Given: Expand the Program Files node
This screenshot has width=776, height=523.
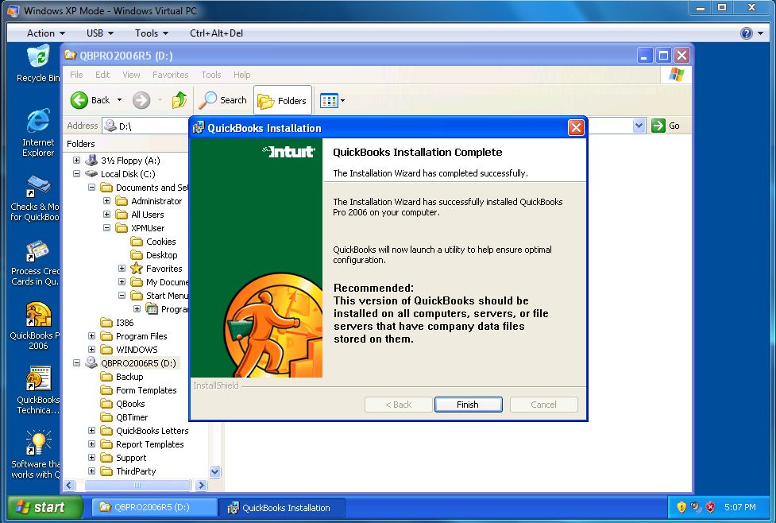Looking at the screenshot, I should coord(91,335).
